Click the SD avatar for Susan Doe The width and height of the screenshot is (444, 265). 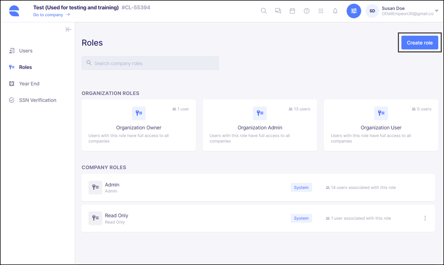point(372,11)
